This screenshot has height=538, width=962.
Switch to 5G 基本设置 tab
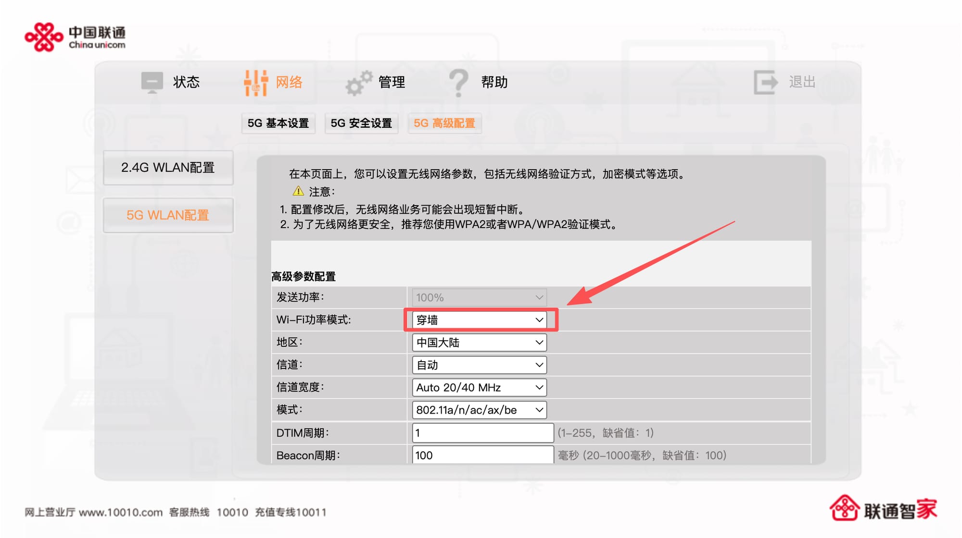[x=278, y=123]
